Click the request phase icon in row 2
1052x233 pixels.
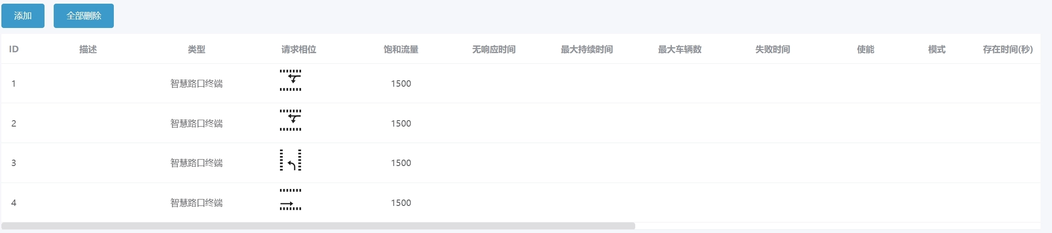point(291,120)
